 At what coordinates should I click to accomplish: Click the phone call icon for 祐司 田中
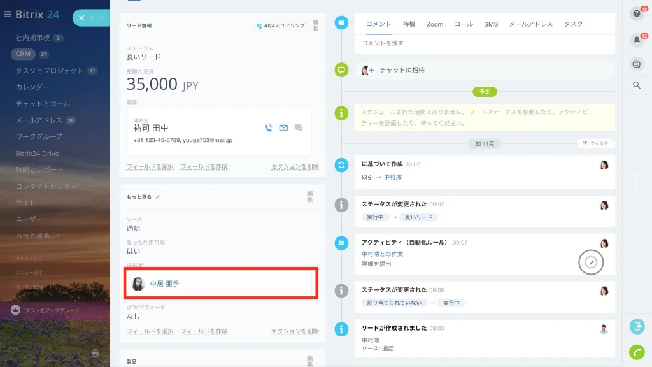[x=269, y=127]
